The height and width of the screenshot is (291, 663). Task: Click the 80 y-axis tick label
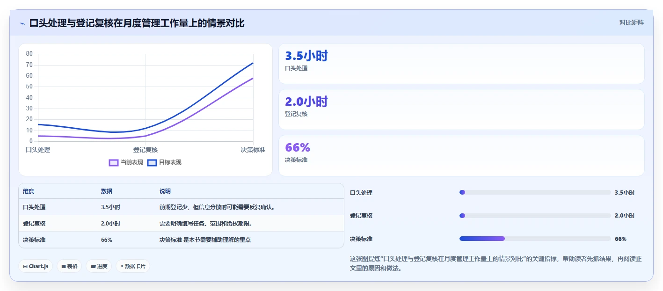tap(29, 54)
